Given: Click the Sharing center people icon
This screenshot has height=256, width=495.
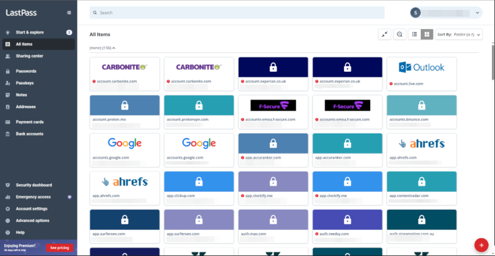Looking at the screenshot, I should pos(7,56).
